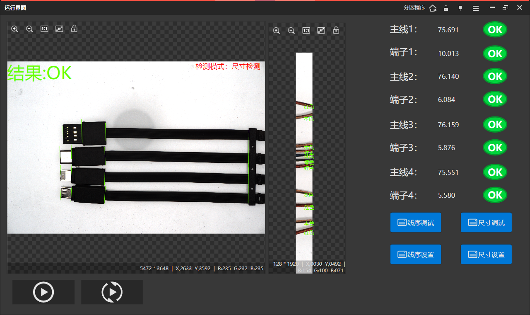Click the padlock icon in the title bar
This screenshot has height=315, width=530.
[x=446, y=8]
